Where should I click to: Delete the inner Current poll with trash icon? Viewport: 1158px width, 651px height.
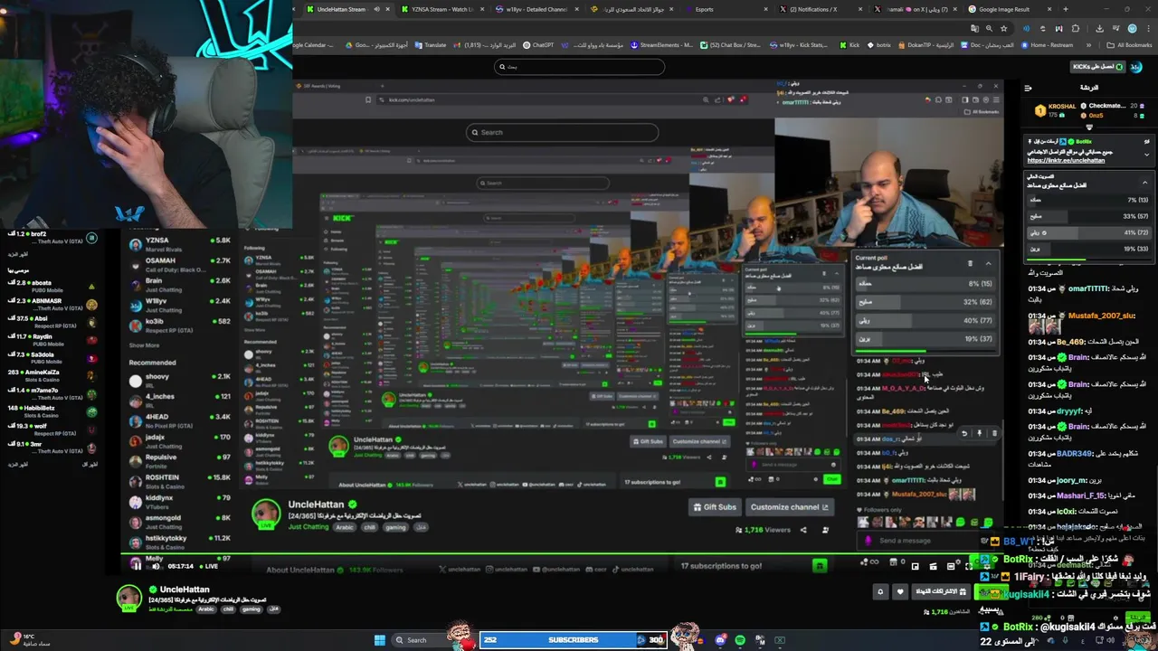(x=970, y=263)
